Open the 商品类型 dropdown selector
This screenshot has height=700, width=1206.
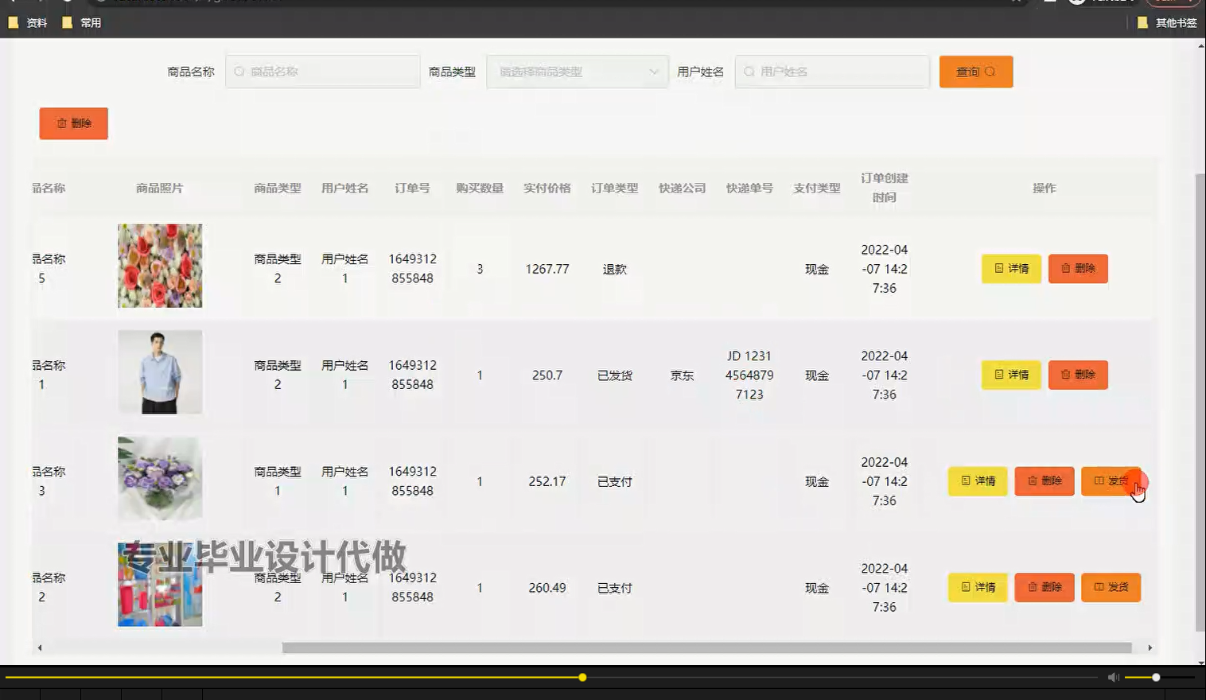[x=577, y=72]
